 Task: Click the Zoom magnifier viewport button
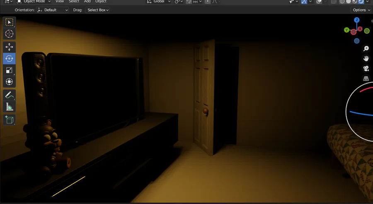click(x=366, y=49)
